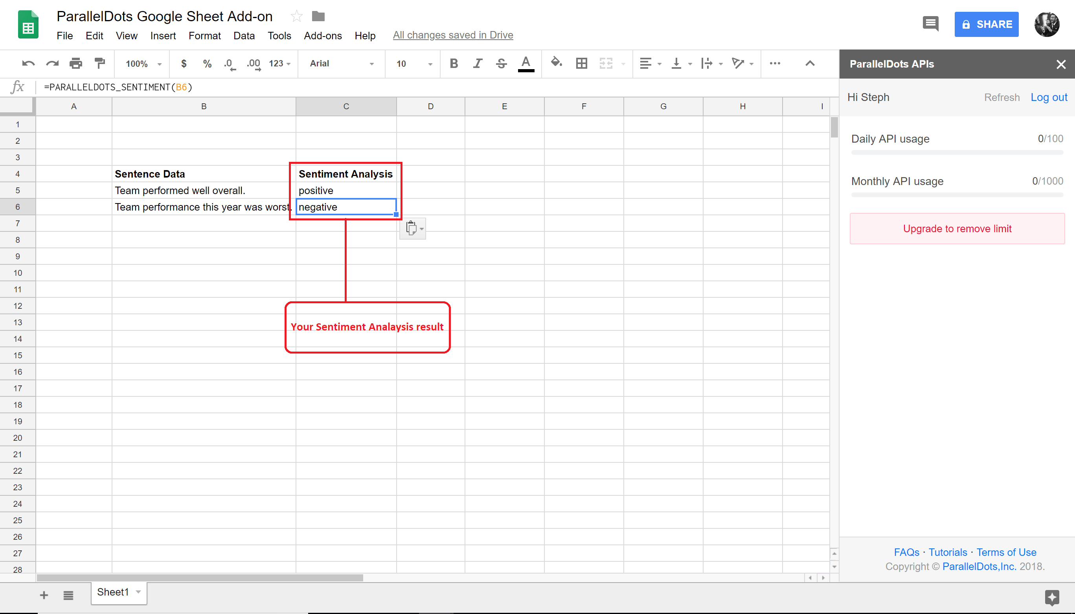The width and height of the screenshot is (1075, 614).
Task: Open the paste options icon
Action: click(x=413, y=229)
